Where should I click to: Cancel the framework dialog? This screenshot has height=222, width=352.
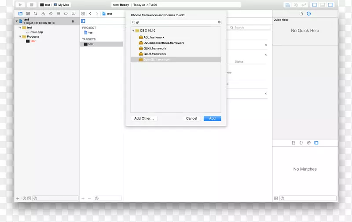coord(191,118)
